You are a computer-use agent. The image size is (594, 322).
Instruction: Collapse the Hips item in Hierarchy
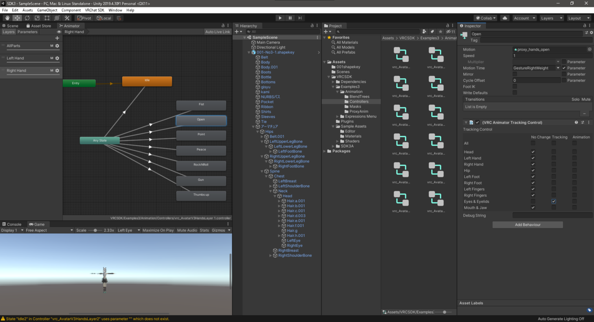257,131
